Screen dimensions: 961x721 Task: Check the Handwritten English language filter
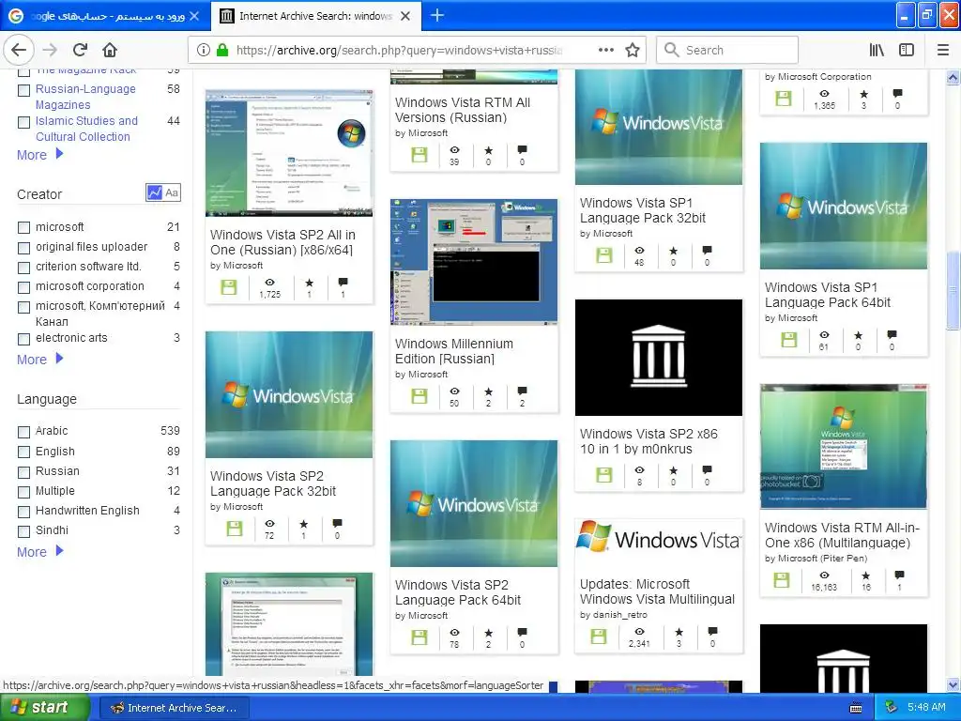coord(23,512)
